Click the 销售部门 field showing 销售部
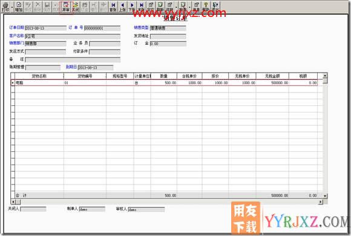This screenshot has height=236, width=351. 45,44
